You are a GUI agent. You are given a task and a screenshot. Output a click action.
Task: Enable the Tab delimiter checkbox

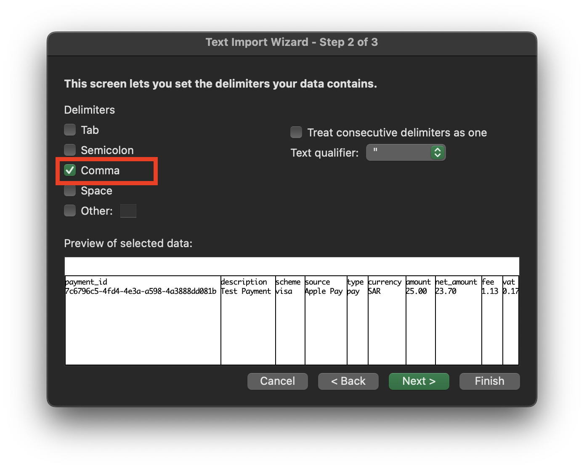click(x=70, y=130)
